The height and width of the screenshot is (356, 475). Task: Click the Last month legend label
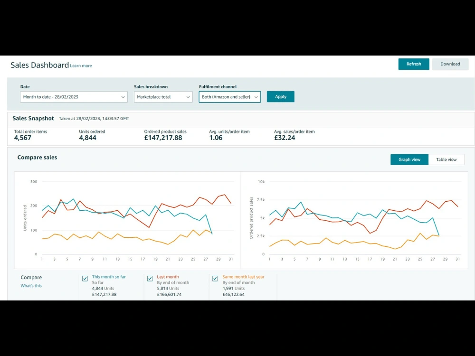168,277
